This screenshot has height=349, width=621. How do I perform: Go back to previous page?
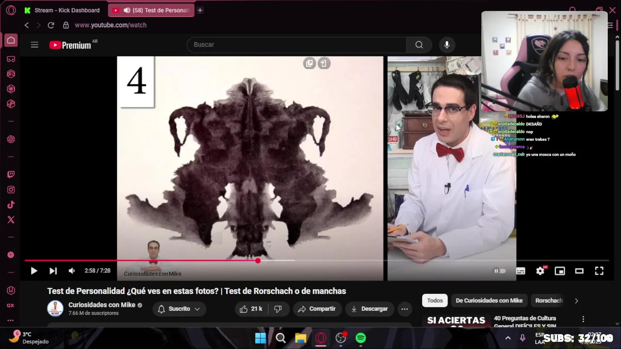(27, 25)
